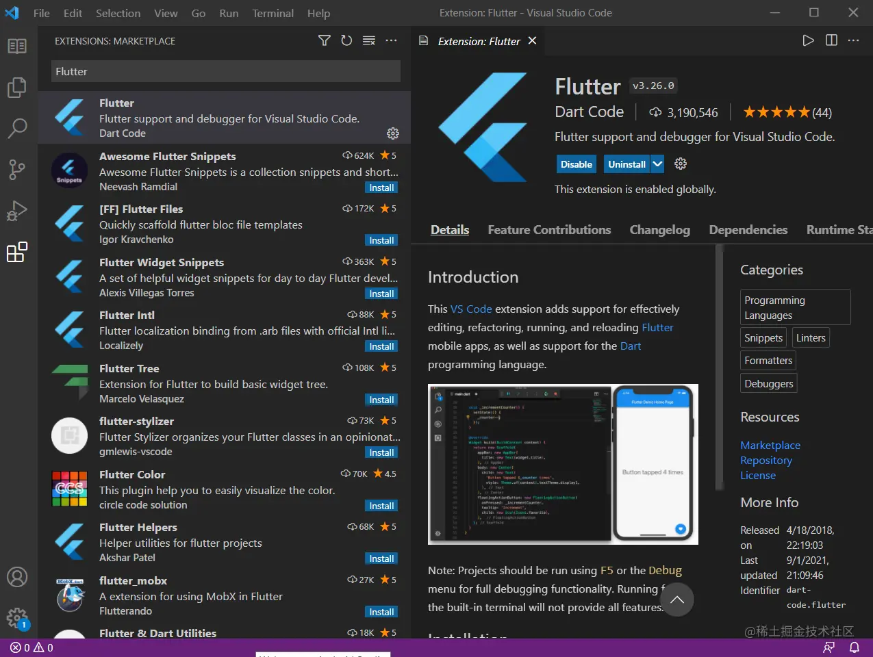Open manage gear for Flutter list item

click(393, 133)
